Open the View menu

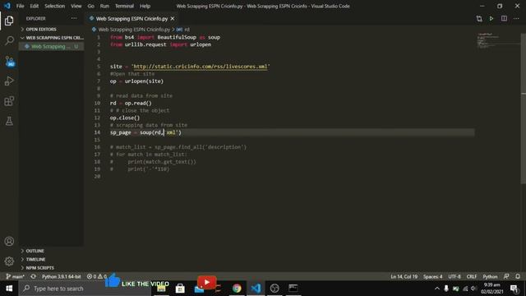pyautogui.click(x=76, y=6)
